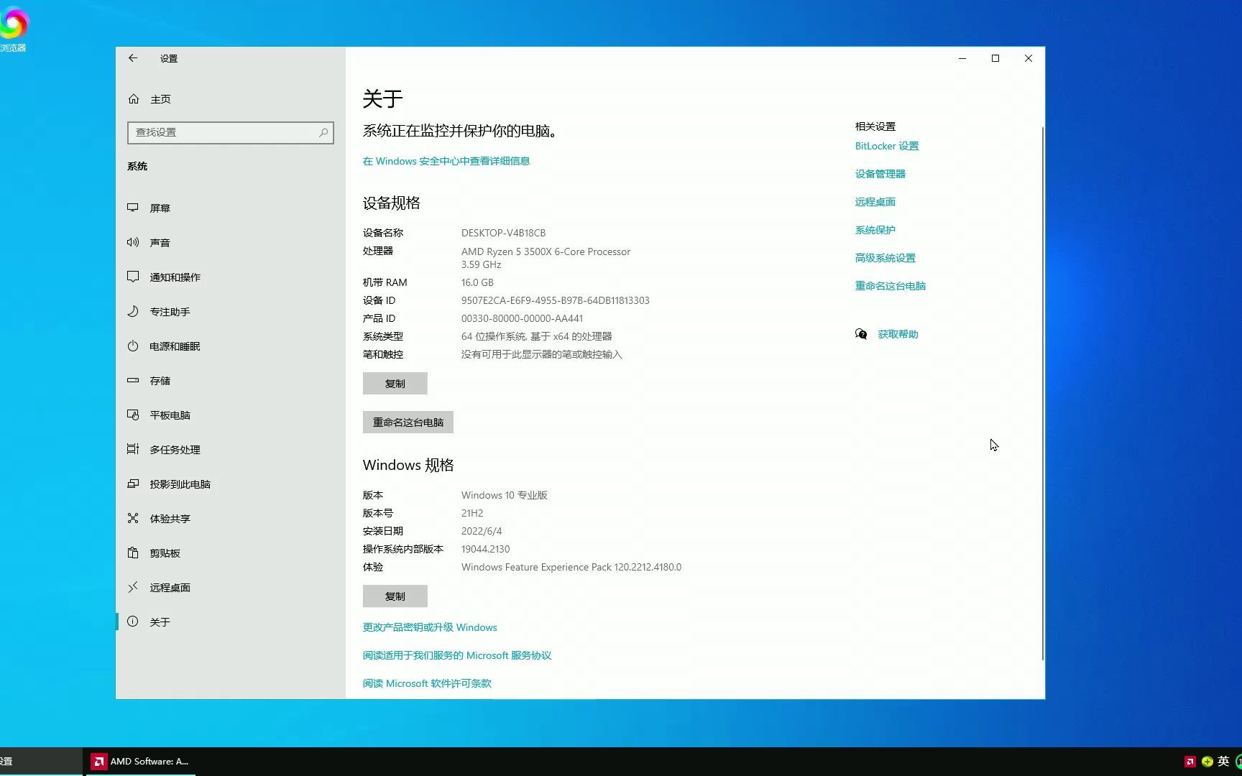
Task: Click the 获取帮助 chat icon
Action: [x=861, y=334]
